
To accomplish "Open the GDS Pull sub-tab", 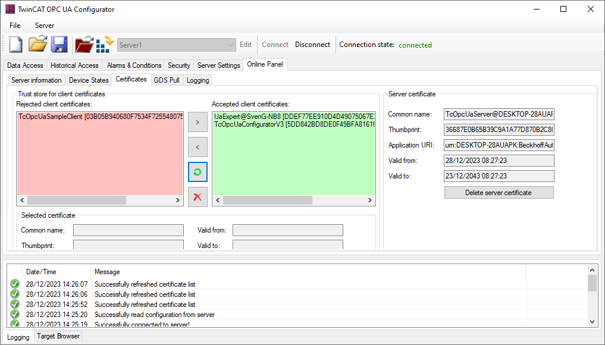I will (x=167, y=80).
